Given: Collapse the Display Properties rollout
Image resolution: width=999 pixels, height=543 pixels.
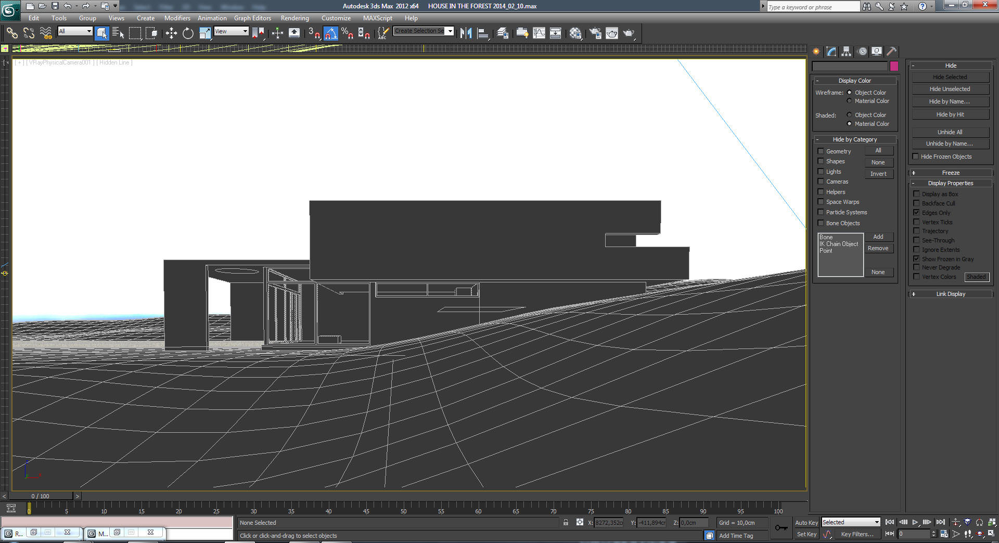Looking at the screenshot, I should tap(951, 183).
